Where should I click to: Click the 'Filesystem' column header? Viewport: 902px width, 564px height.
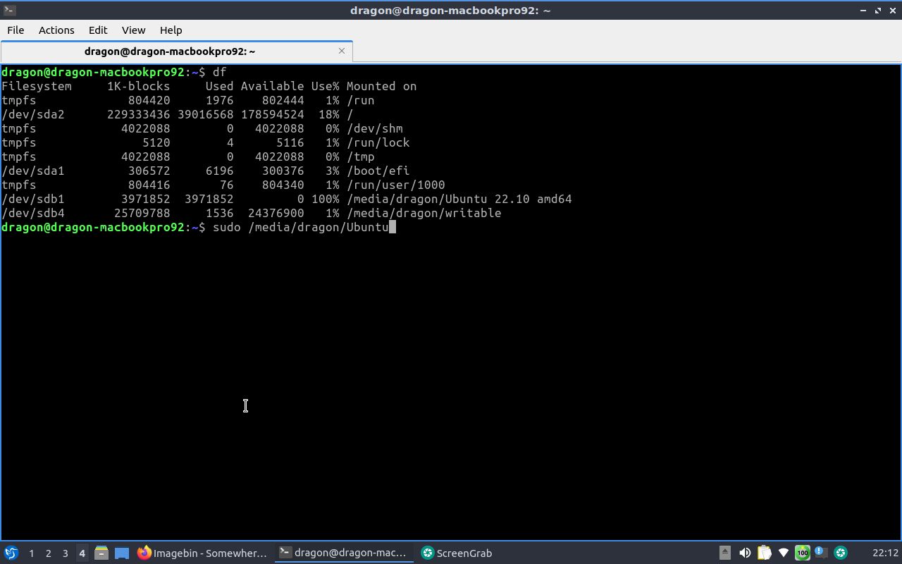point(37,86)
